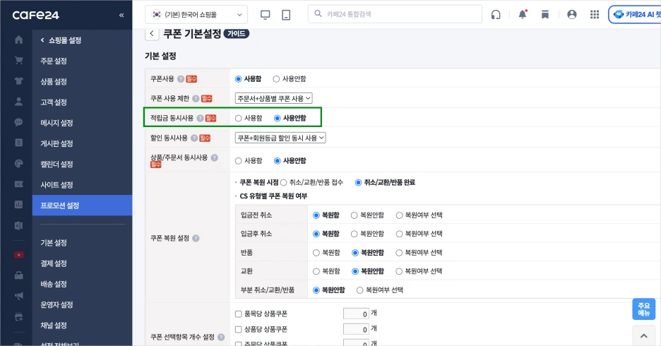Click help icon next to 쿠폰사용

coord(180,79)
